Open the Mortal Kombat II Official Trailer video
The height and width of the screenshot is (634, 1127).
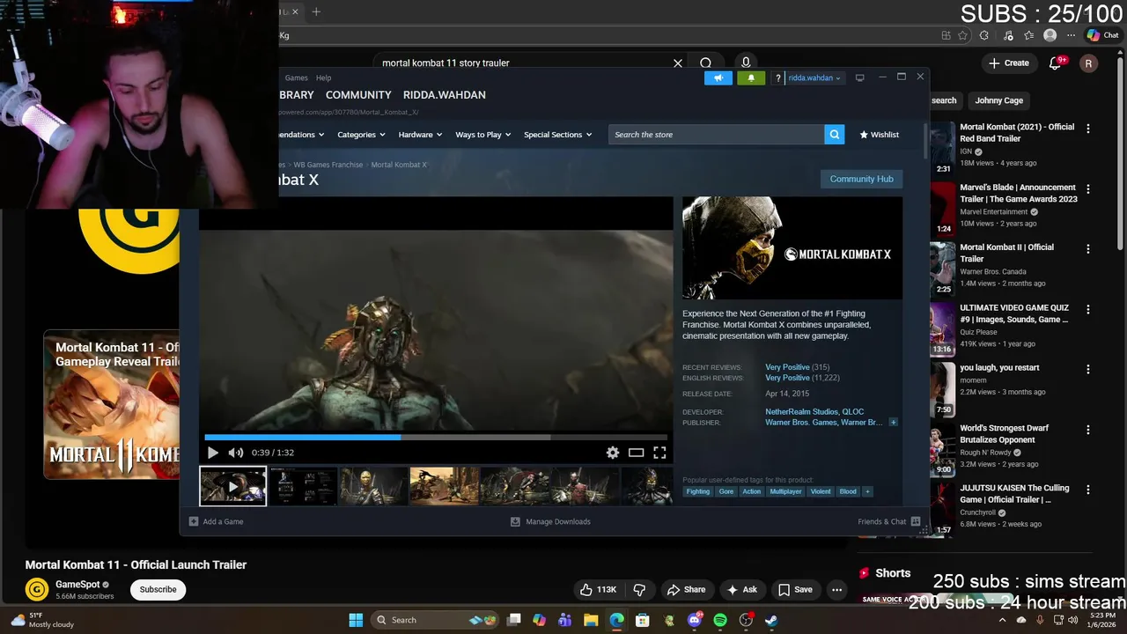tap(1006, 253)
